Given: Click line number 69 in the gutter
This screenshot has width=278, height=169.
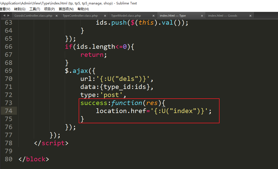Looking at the screenshot, I should coord(9,71).
